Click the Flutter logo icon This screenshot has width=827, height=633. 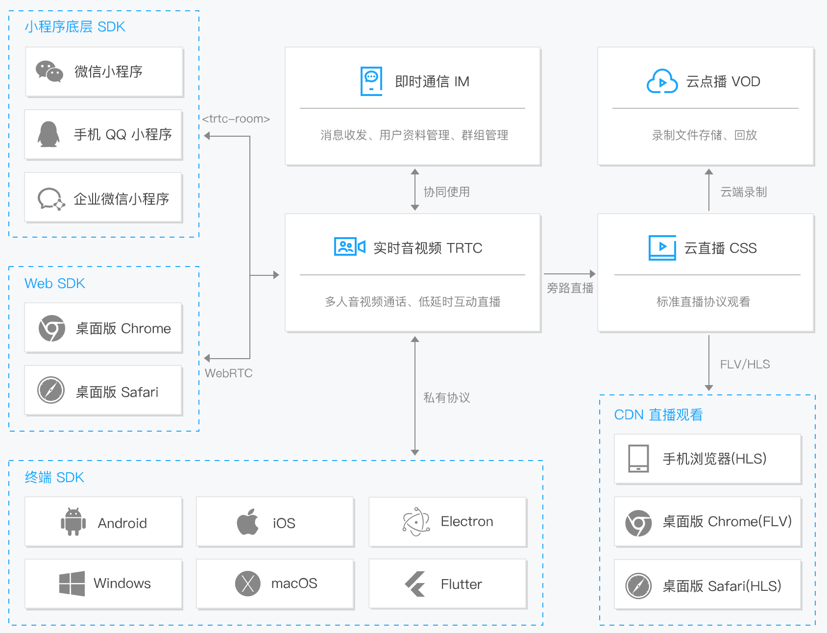click(415, 584)
